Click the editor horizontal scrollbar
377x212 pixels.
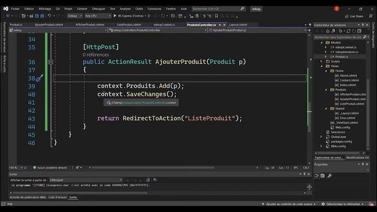pyautogui.click(x=153, y=167)
